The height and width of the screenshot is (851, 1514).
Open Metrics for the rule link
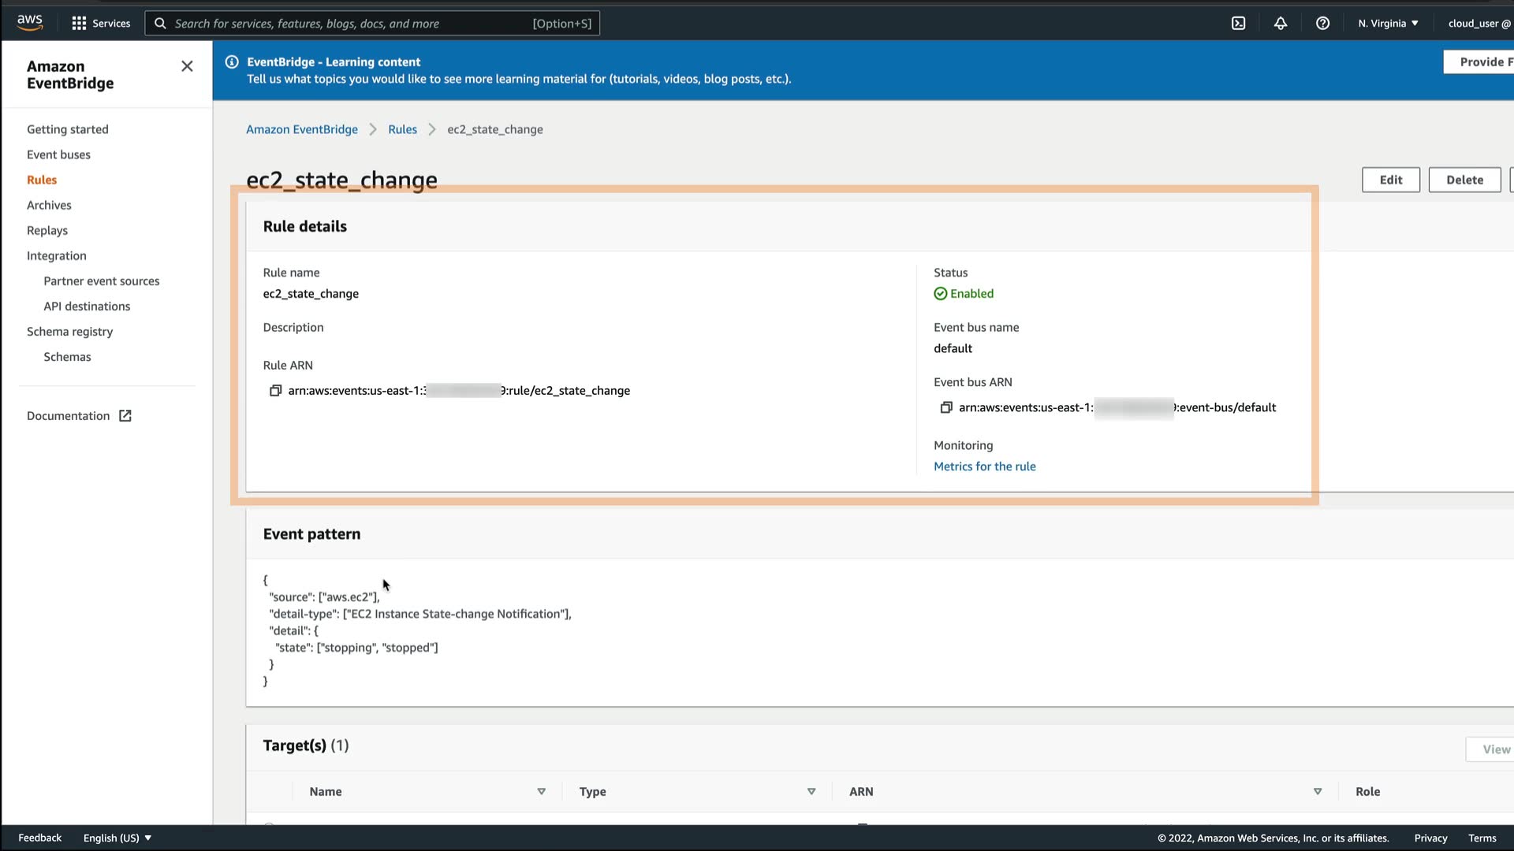[x=984, y=466]
